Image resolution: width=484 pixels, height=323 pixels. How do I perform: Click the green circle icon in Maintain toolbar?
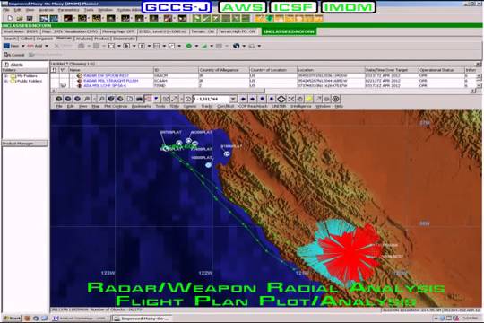coord(189,46)
